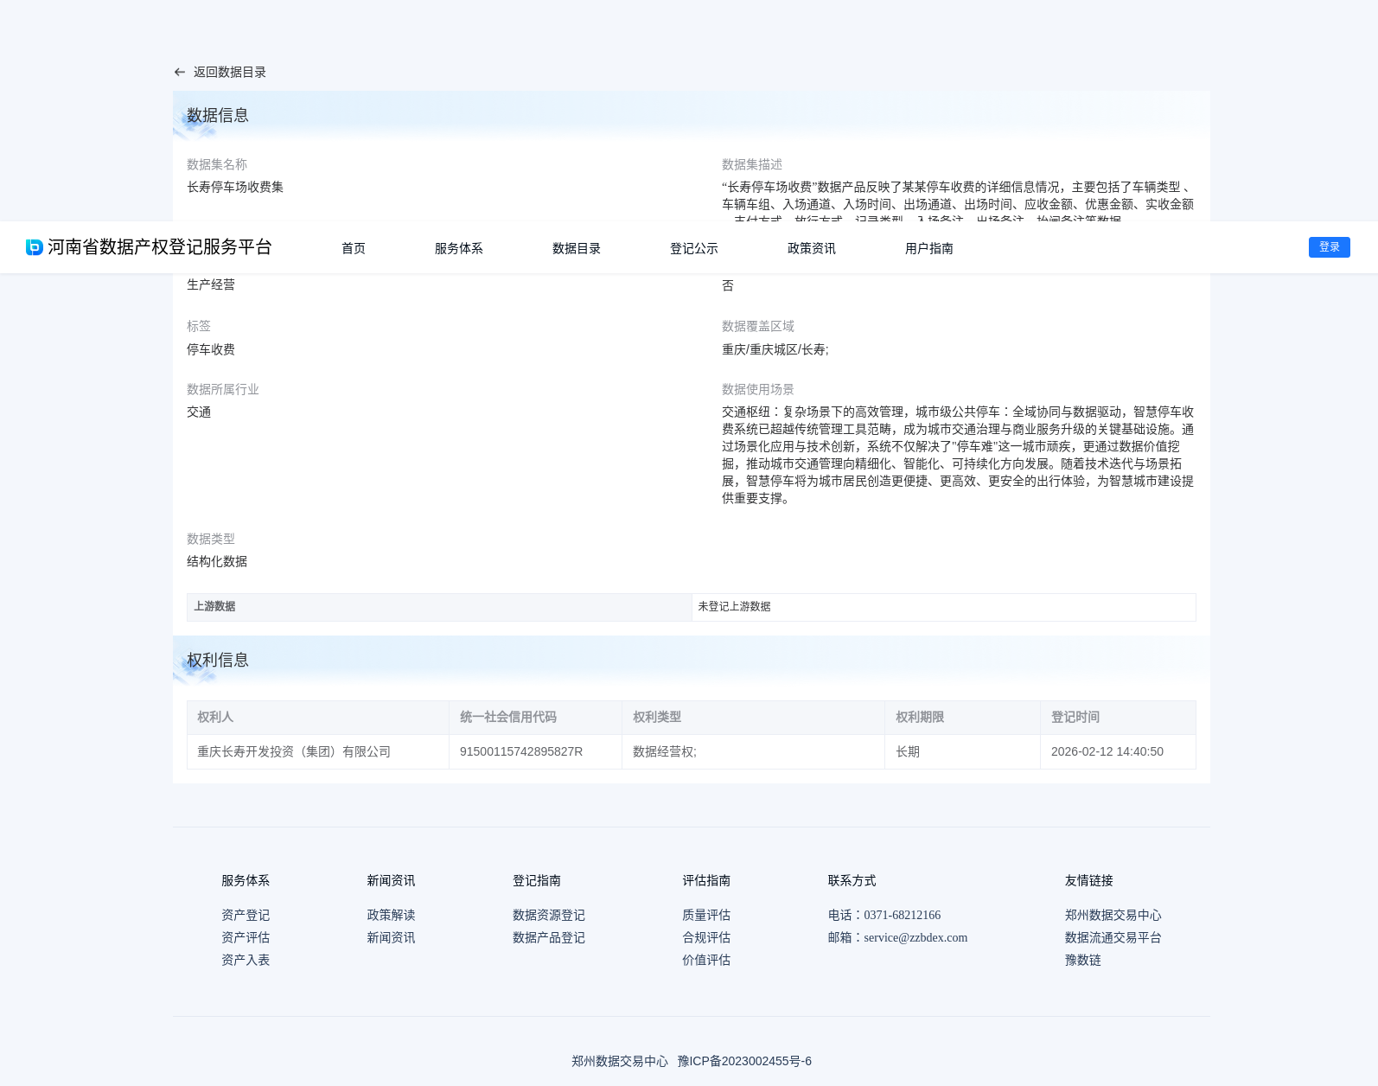Click the email service@zzbdex.com

click(x=915, y=937)
